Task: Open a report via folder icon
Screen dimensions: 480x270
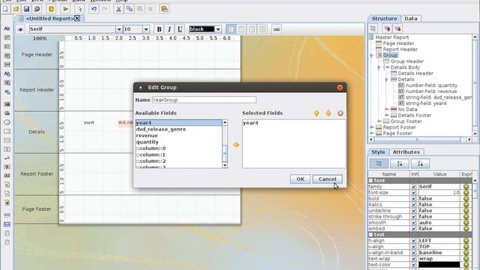Action: (16, 9)
